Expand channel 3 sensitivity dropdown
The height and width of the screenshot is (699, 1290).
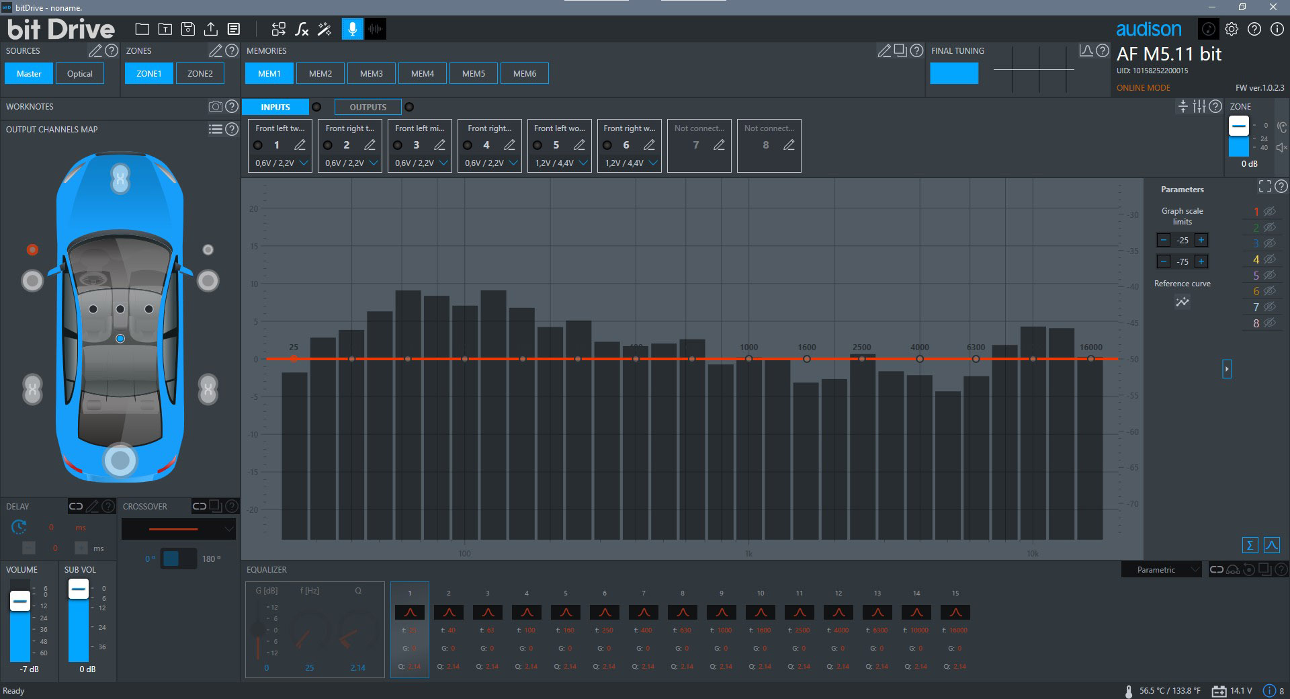tap(443, 163)
